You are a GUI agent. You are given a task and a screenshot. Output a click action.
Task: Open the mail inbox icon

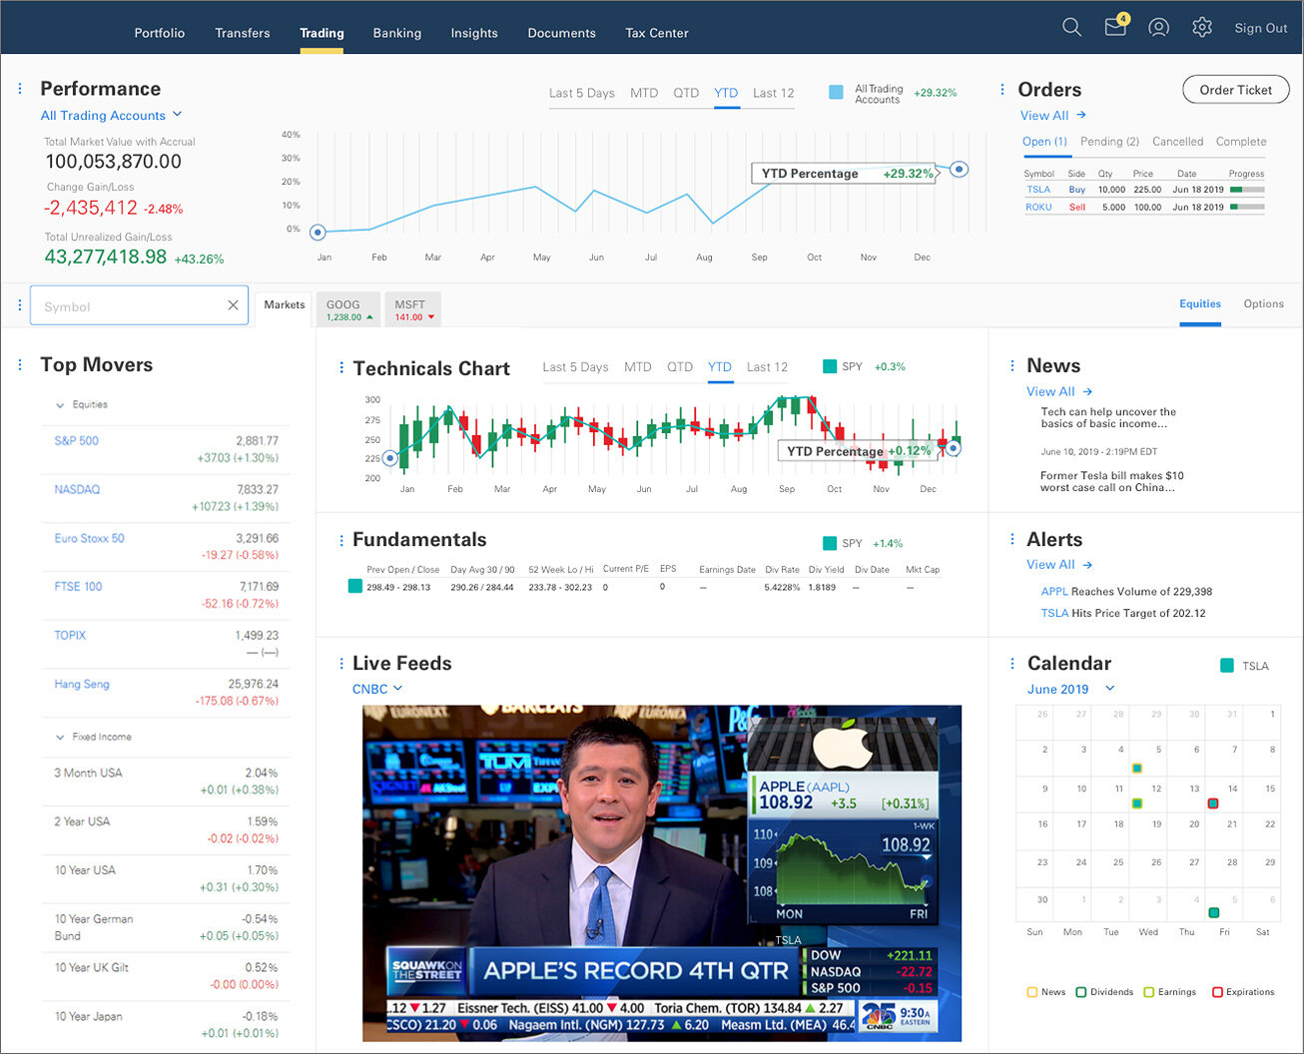coord(1116,27)
